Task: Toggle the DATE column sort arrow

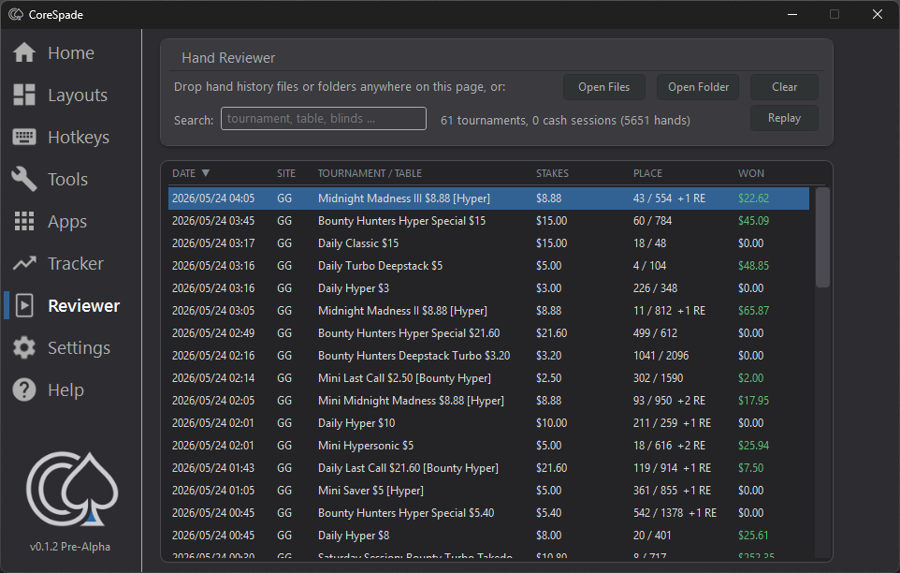Action: coord(206,173)
